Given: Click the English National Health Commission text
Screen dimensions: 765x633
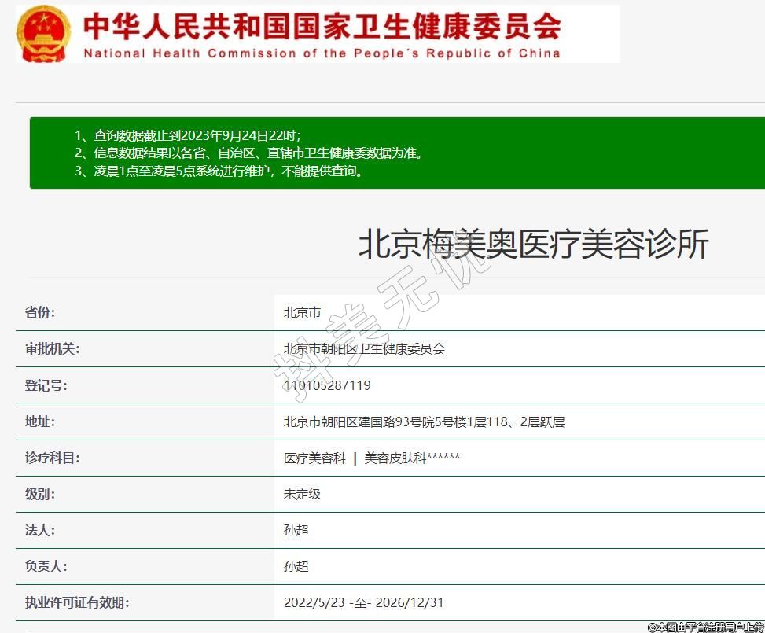Looking at the screenshot, I should [x=322, y=53].
